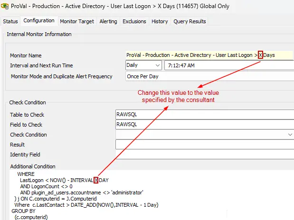Click Monitor Mode and Duplicate Alert Frequency label
This screenshot has height=220, width=294.
(61, 76)
